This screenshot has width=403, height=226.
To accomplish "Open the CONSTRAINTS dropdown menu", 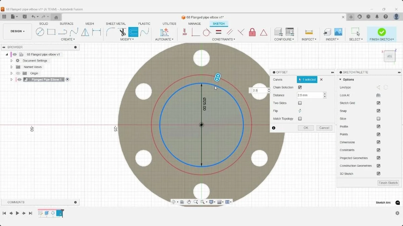I will [x=224, y=40].
